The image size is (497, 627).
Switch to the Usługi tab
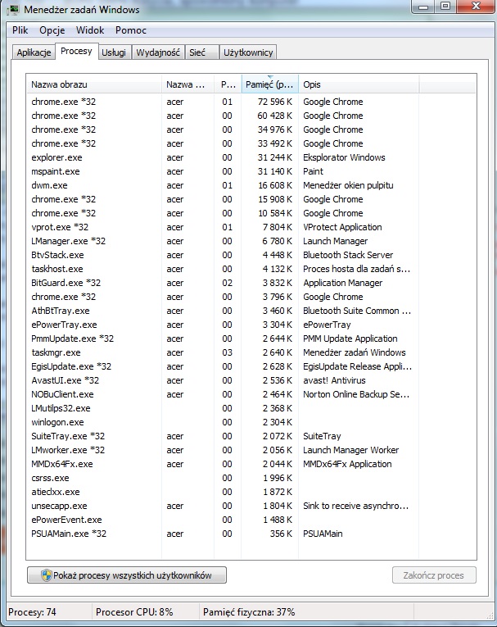coord(114,52)
